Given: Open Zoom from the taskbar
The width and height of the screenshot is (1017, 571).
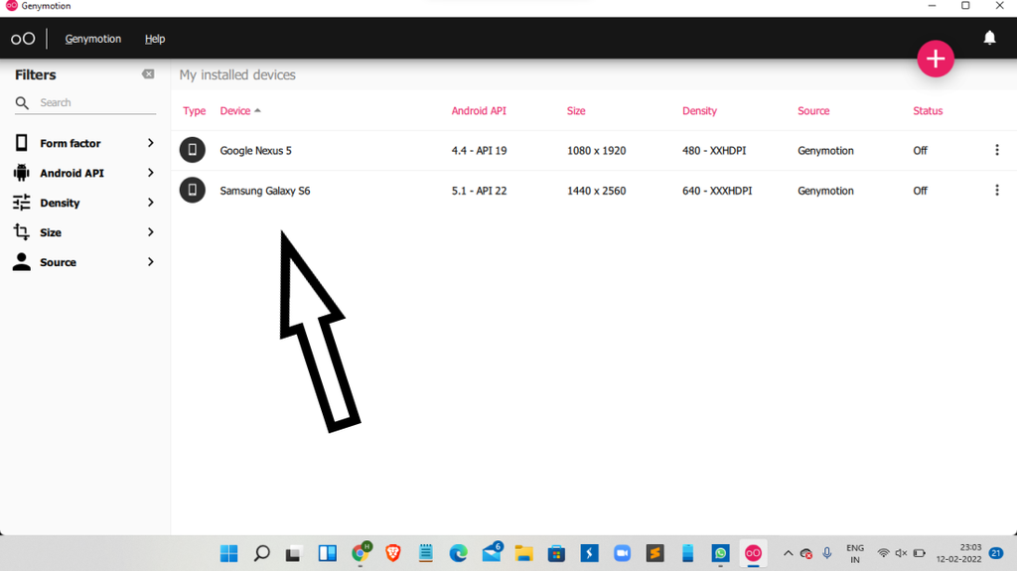Looking at the screenshot, I should pos(622,553).
